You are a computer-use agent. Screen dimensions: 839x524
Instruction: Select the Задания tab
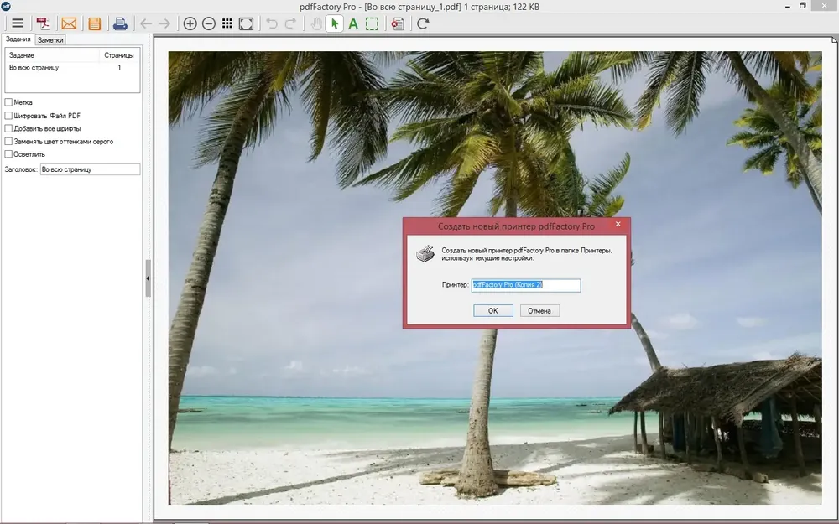[18, 39]
